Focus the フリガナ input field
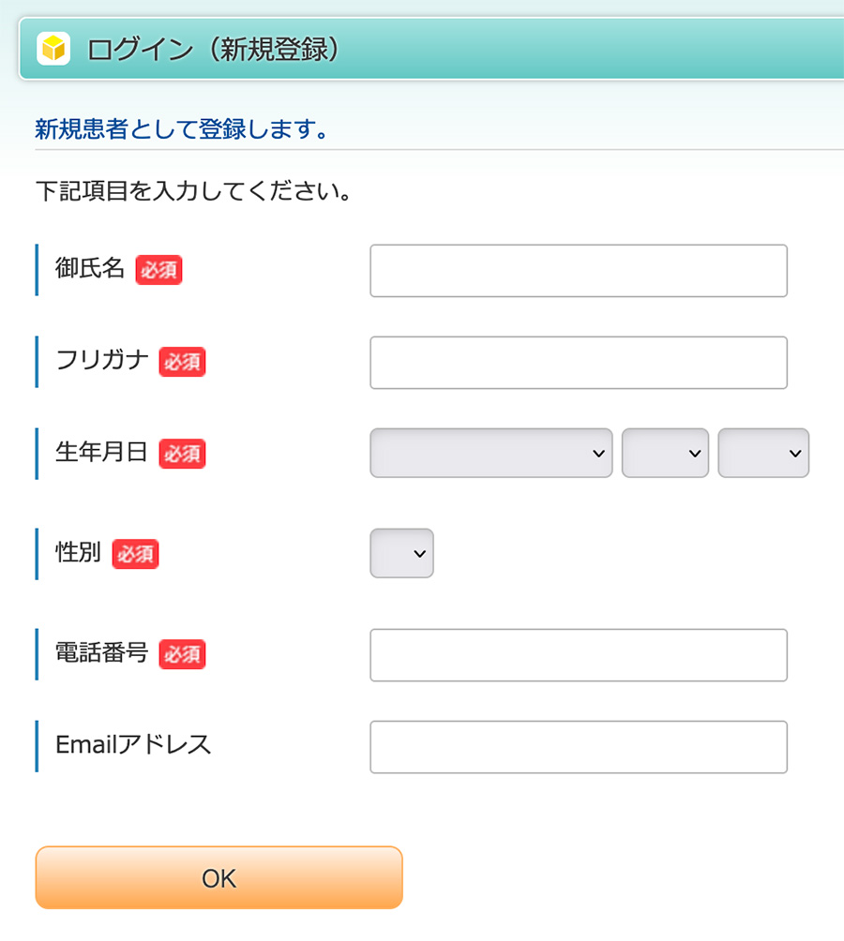The image size is (844, 941). click(x=579, y=363)
